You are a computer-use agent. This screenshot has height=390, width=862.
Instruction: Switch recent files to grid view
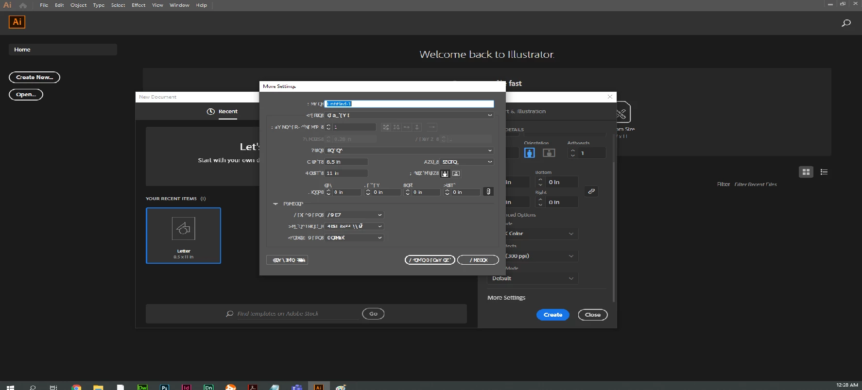click(x=806, y=172)
